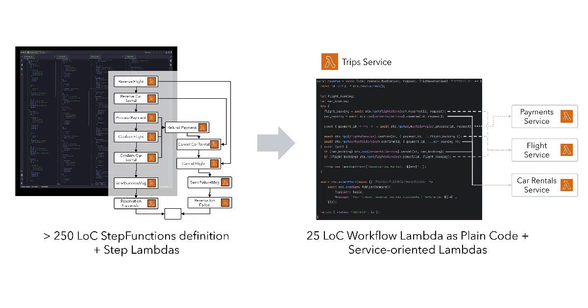
Task: Select the Flight Service Lambda icon
Action: coord(567,150)
